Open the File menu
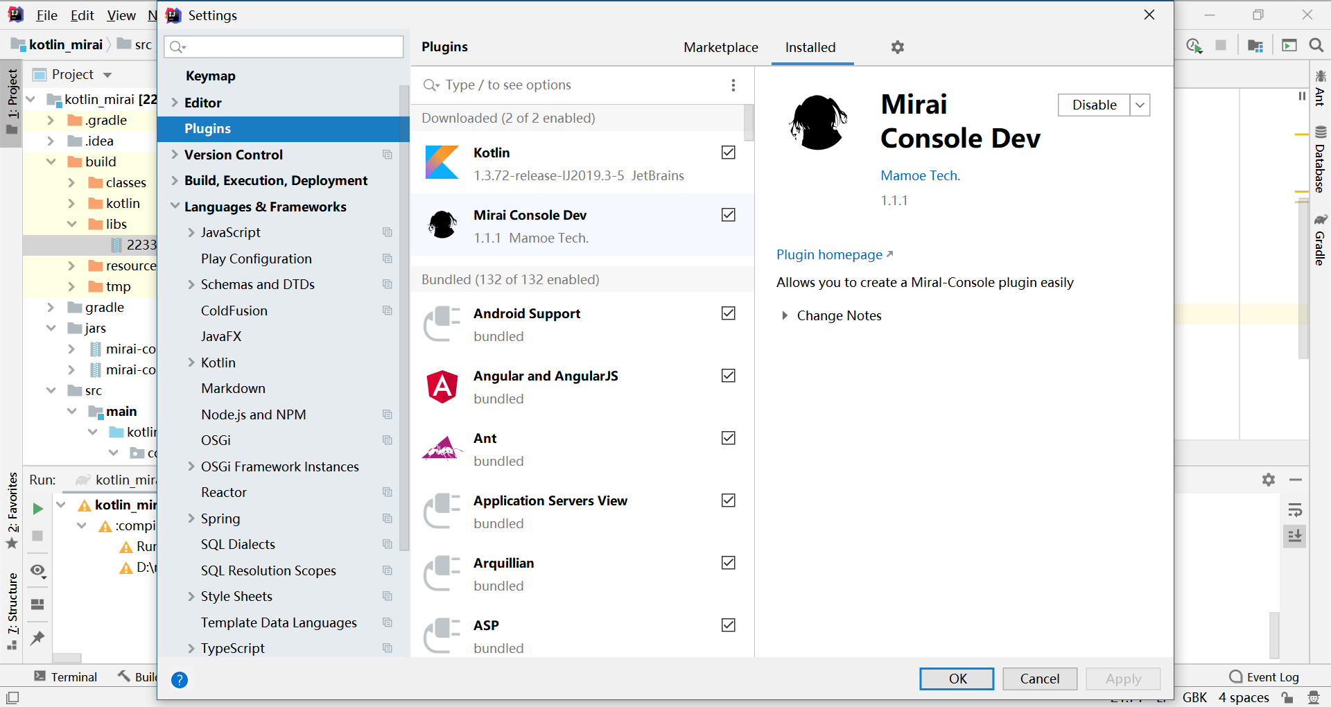 tap(46, 15)
